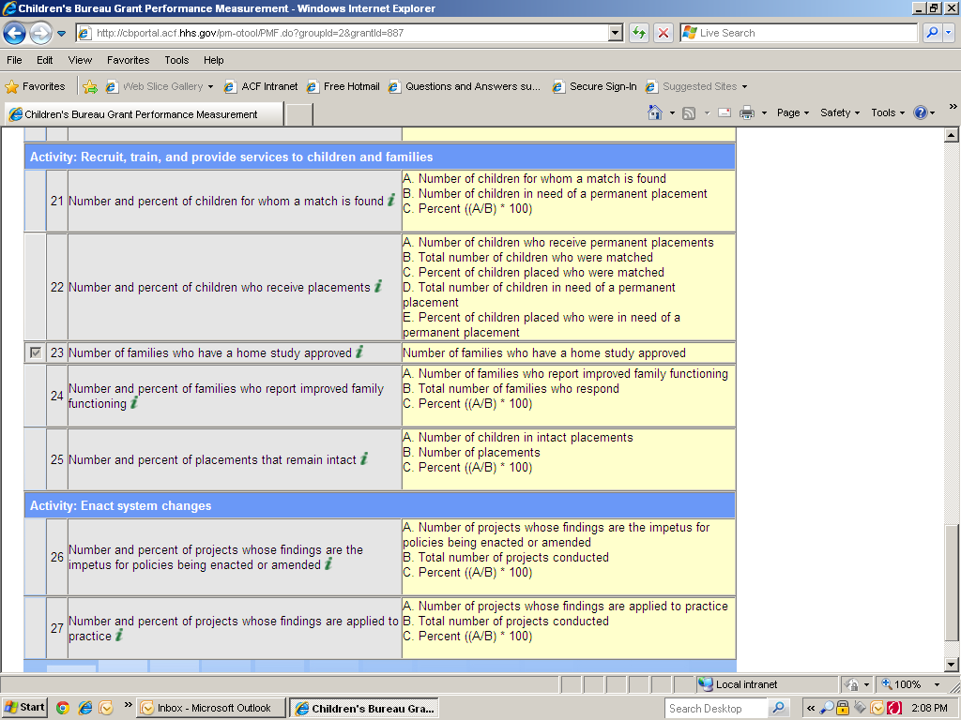Open the Tools menu in the menu bar

[176, 60]
